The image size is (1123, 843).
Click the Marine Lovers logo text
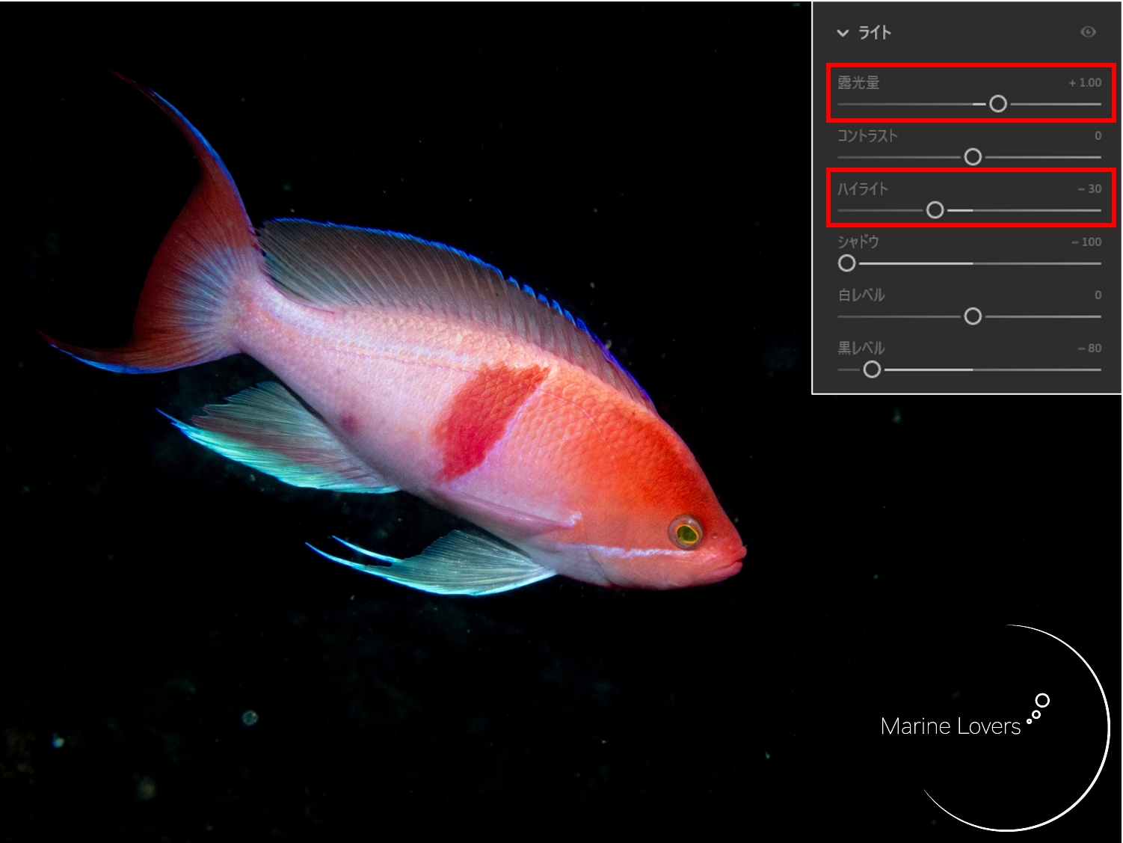click(950, 726)
